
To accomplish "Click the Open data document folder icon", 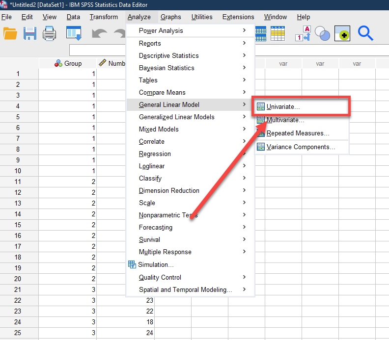I will pos(10,33).
